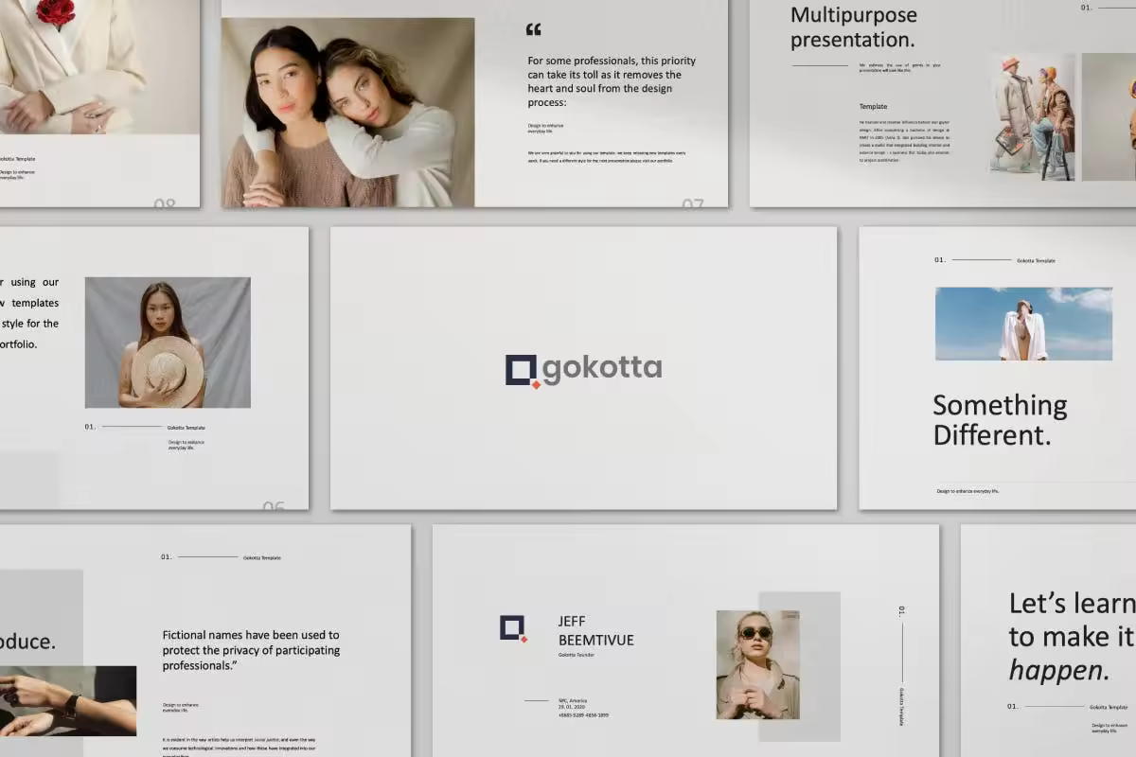Viewport: 1136px width, 757px height.
Task: Click the small paragraph under the two-women quote
Action: [x=607, y=156]
